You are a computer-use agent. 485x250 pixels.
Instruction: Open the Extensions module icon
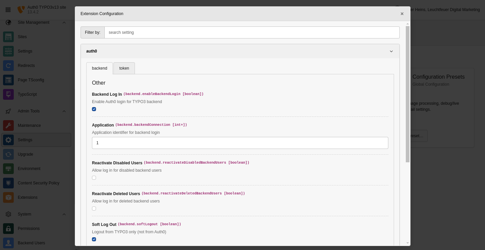coord(8,197)
